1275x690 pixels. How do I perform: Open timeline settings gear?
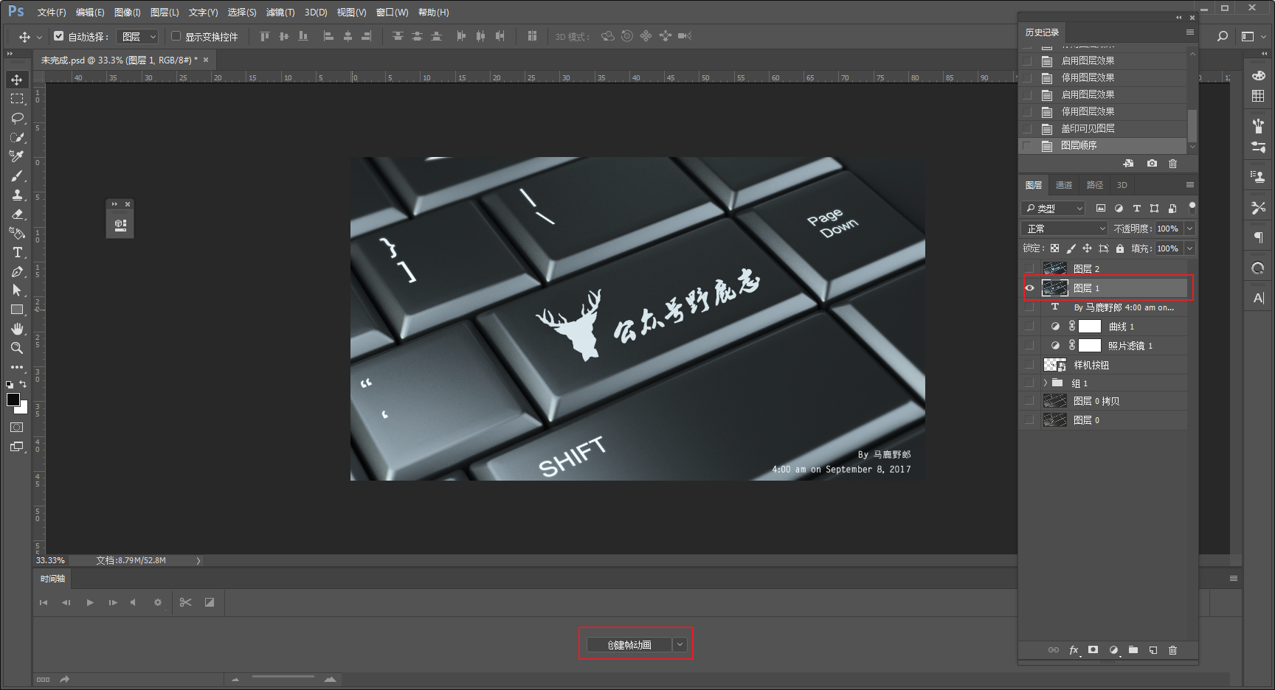pyautogui.click(x=157, y=602)
